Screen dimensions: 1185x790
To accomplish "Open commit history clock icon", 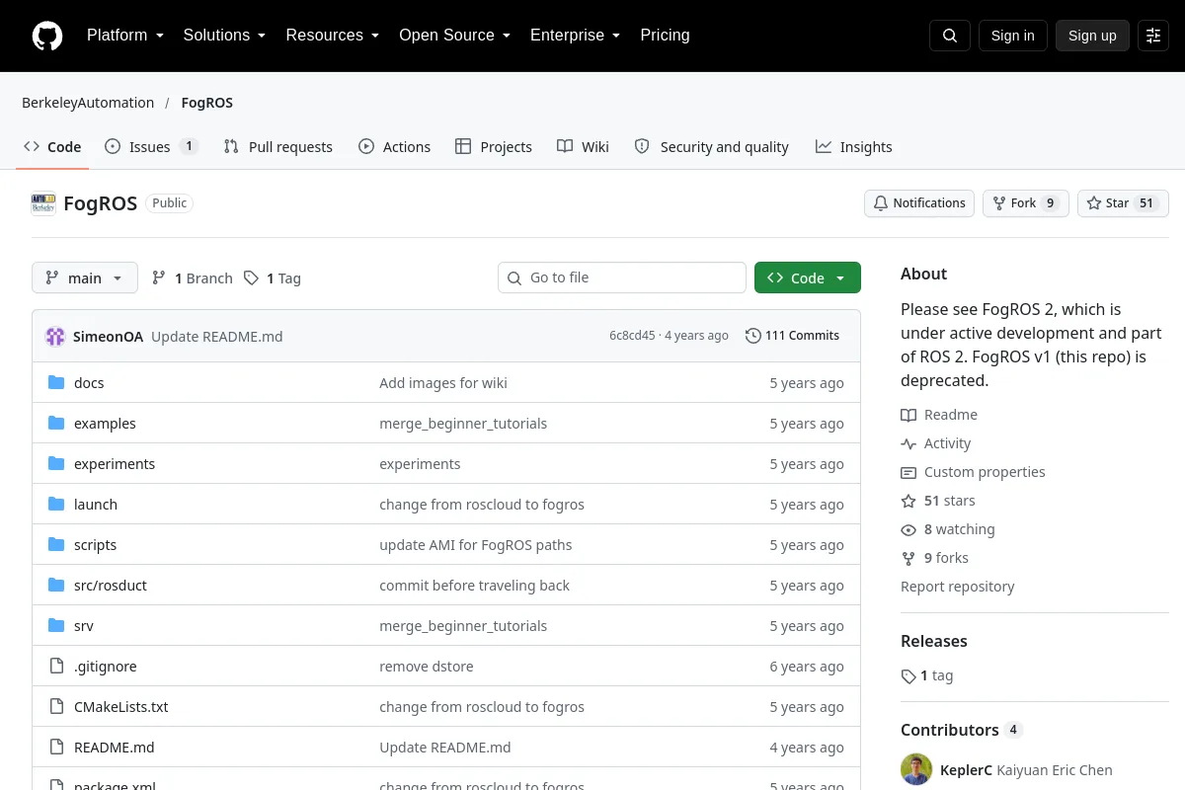I will pyautogui.click(x=753, y=336).
